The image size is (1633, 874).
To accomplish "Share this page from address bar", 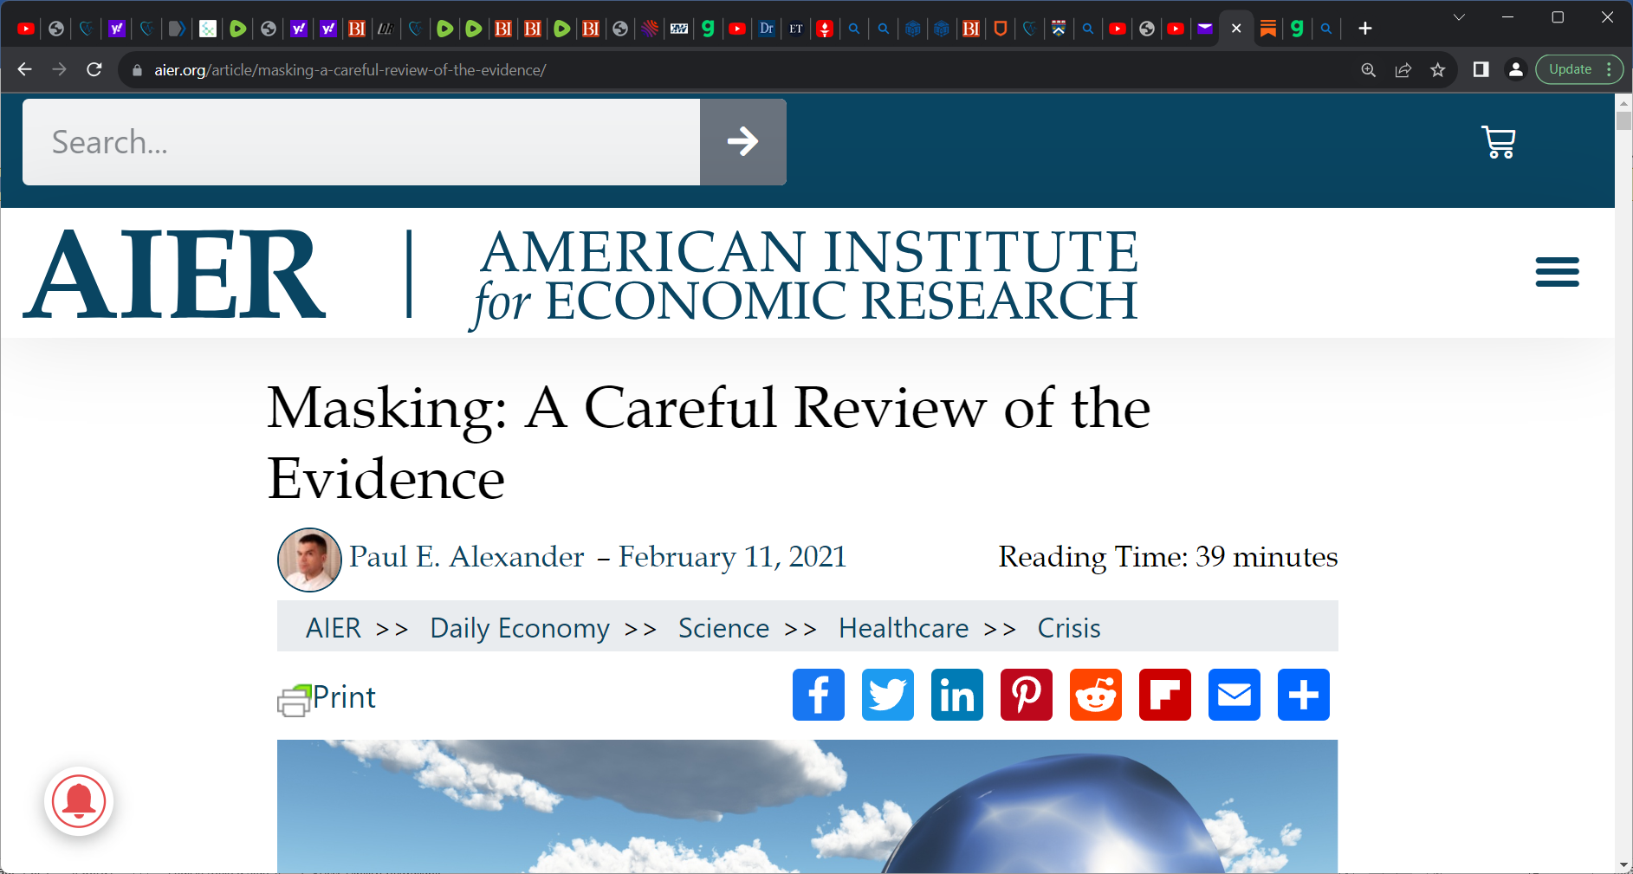I will (x=1403, y=70).
